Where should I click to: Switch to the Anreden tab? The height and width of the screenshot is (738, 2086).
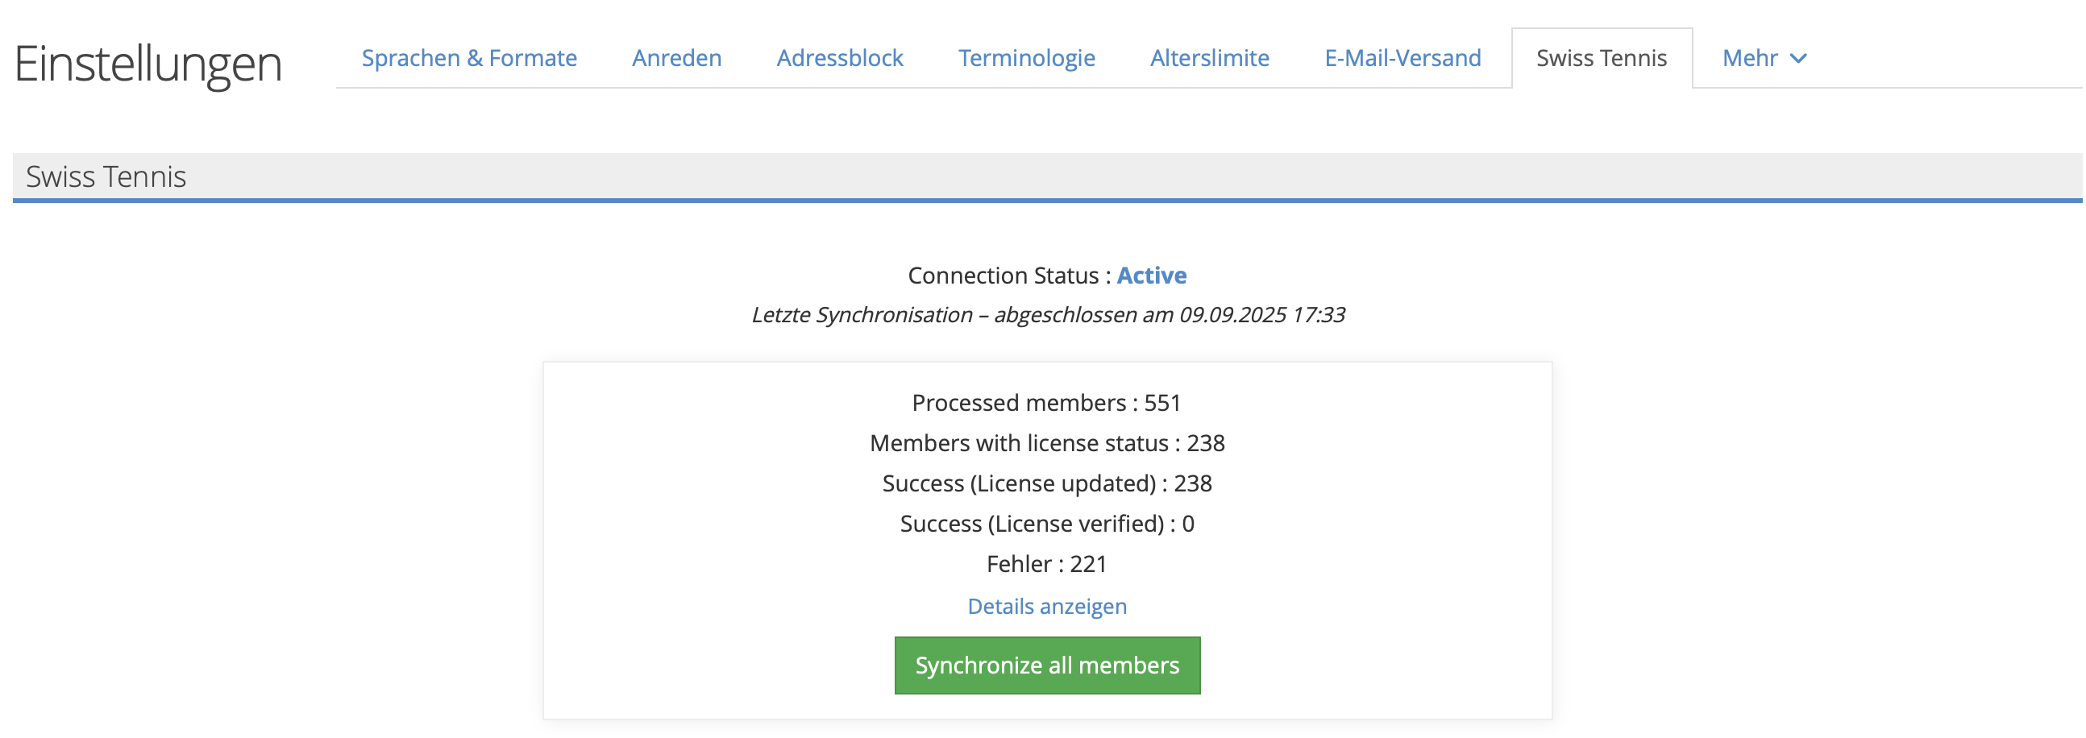click(676, 58)
